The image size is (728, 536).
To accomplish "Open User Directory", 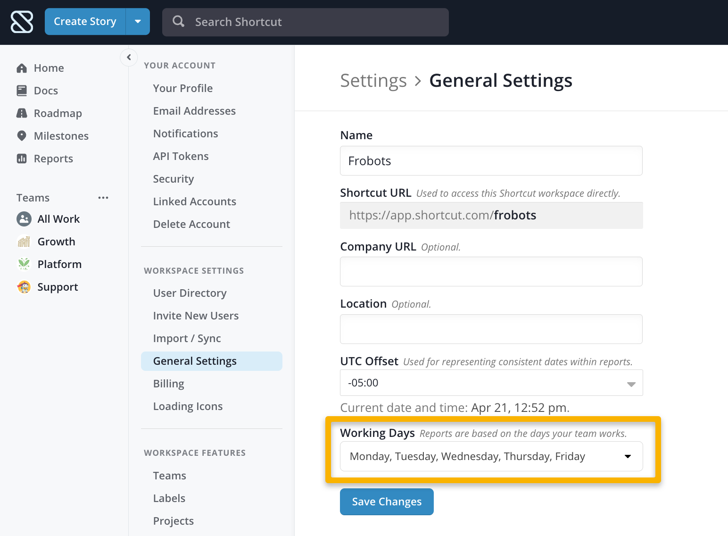I will pyautogui.click(x=190, y=293).
